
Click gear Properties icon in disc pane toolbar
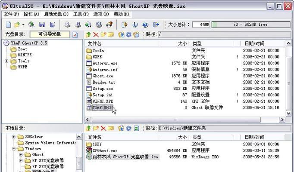(x=128, y=34)
